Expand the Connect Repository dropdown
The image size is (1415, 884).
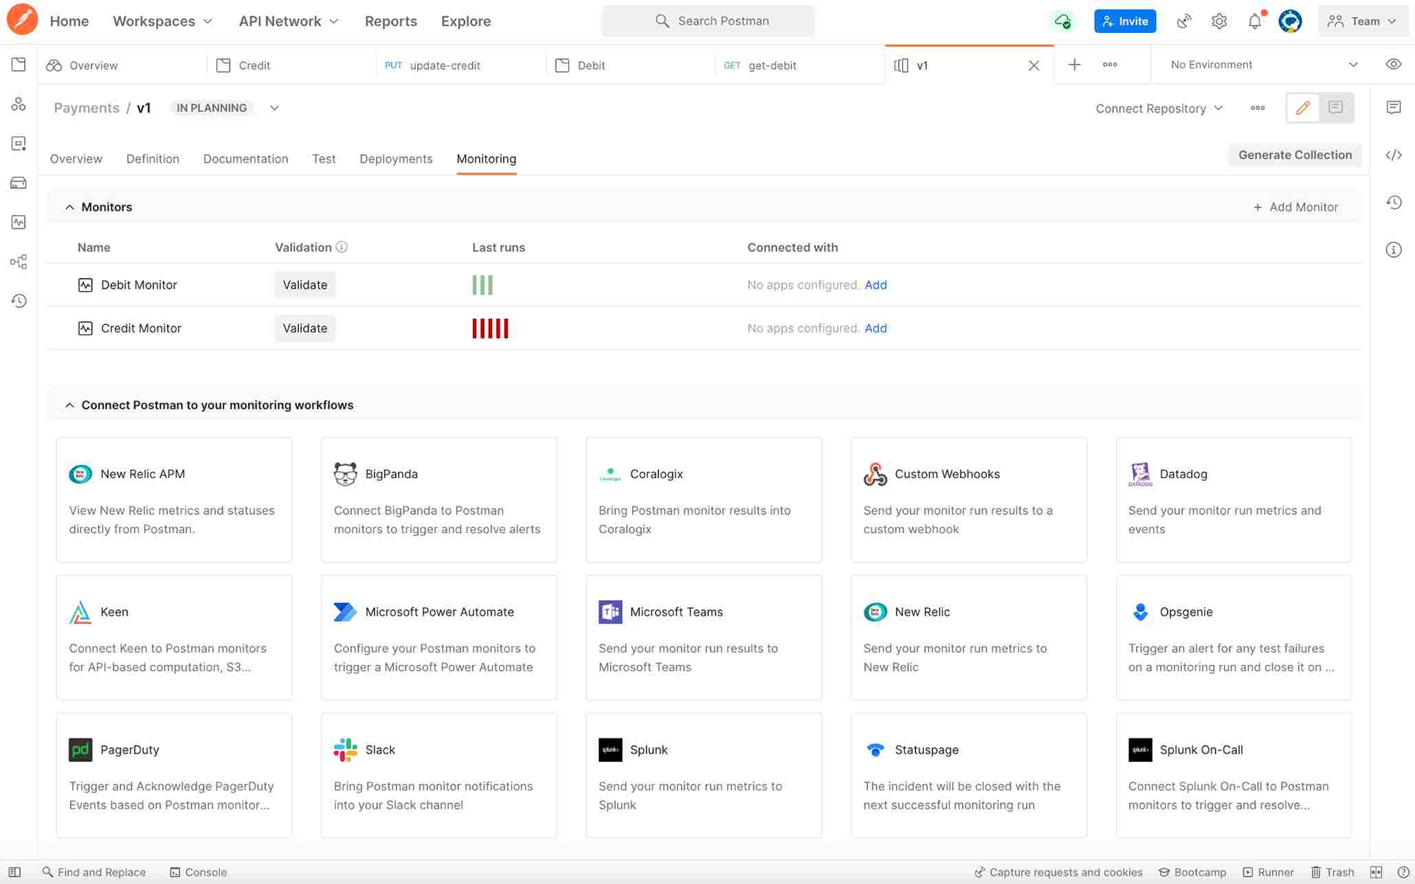pyautogui.click(x=1159, y=108)
